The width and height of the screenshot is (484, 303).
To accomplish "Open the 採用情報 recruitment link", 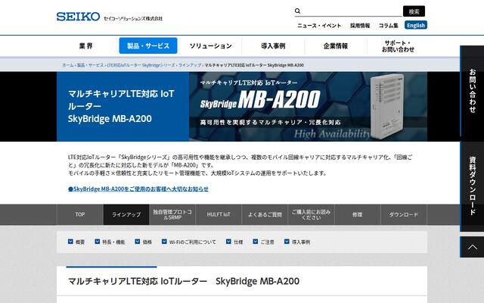I will click(x=360, y=26).
